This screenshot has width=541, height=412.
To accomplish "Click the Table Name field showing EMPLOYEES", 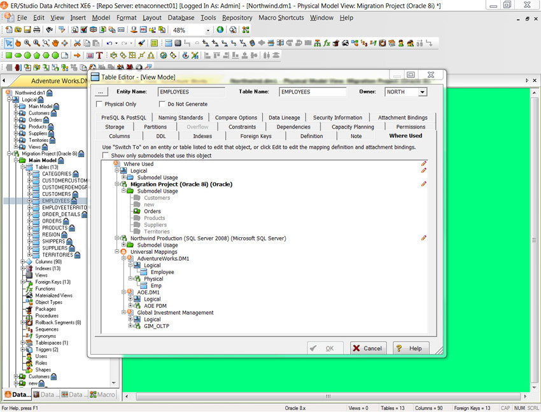I will tap(313, 92).
